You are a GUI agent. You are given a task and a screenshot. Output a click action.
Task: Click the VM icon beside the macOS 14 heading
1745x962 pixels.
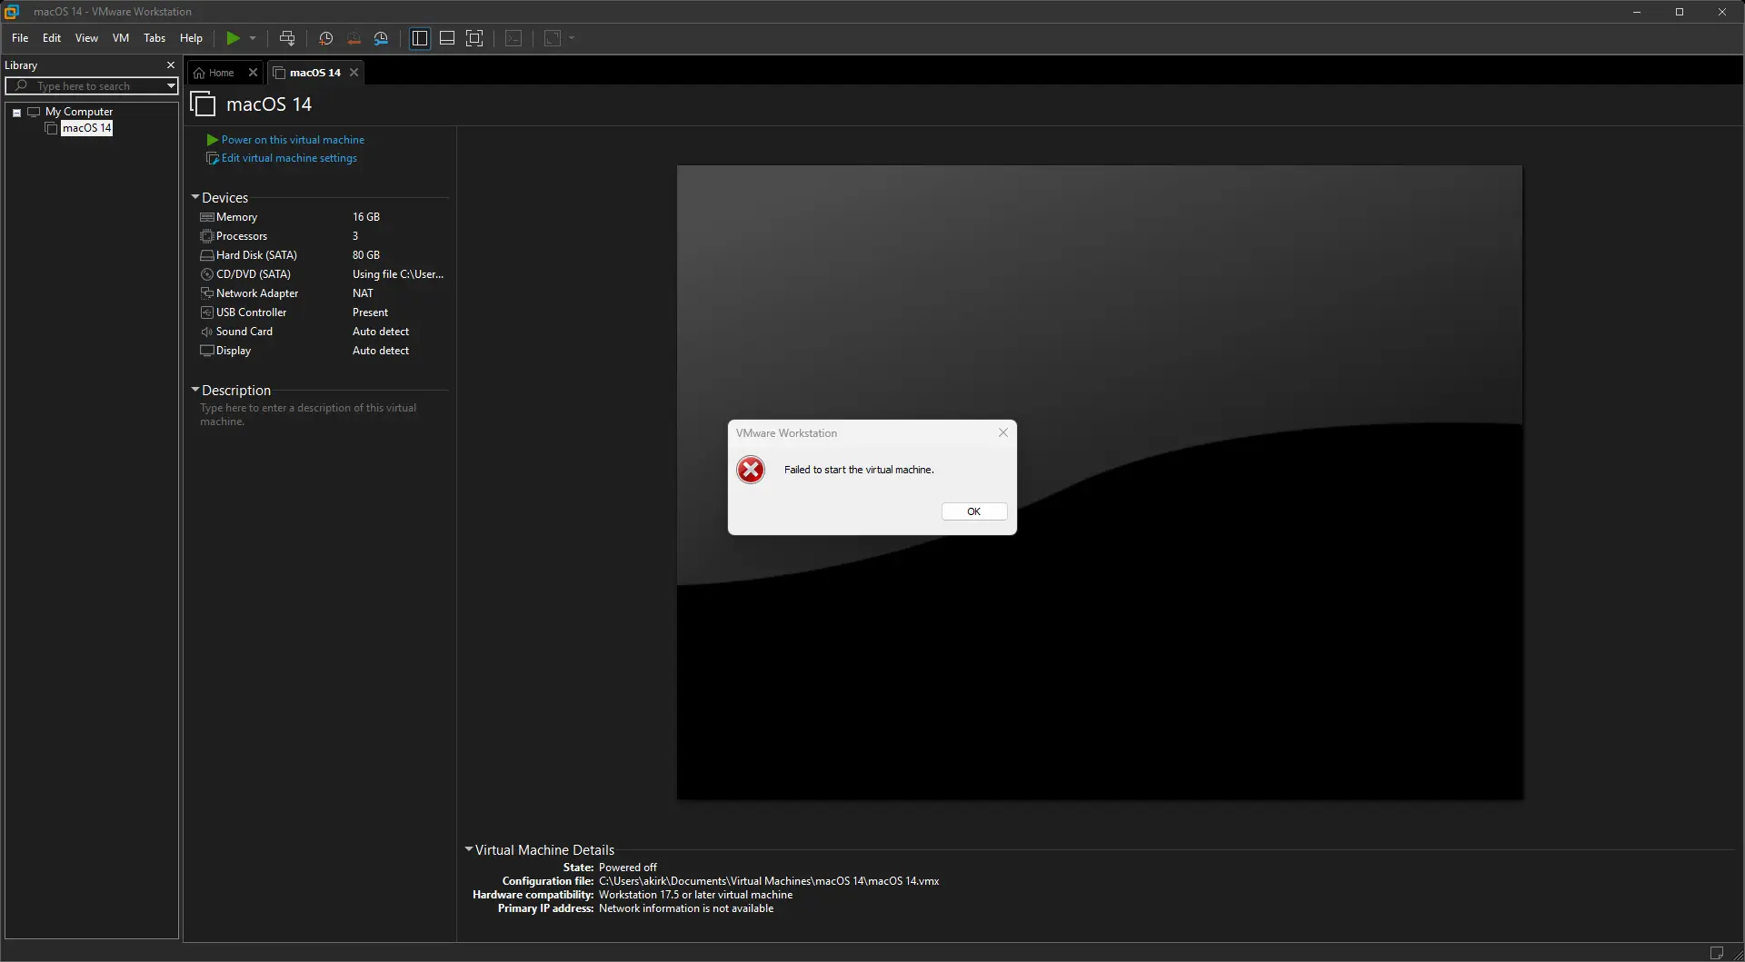[203, 104]
